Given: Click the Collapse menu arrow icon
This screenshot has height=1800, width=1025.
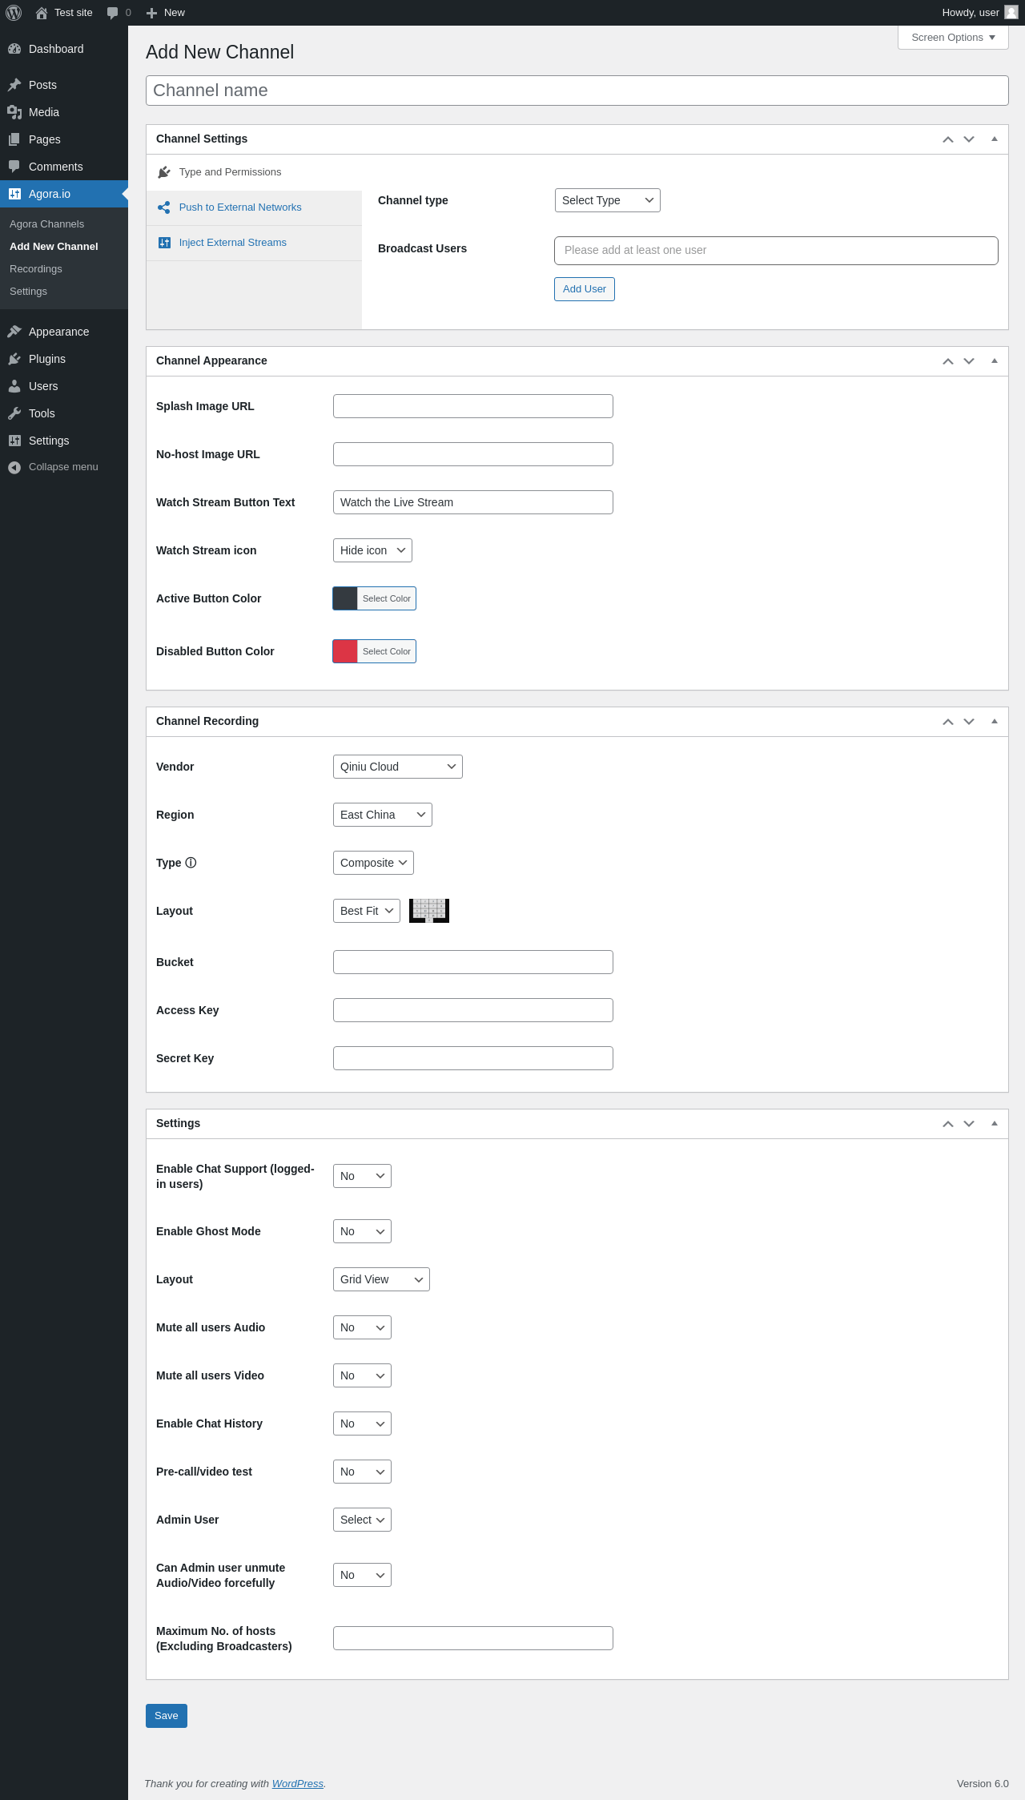Looking at the screenshot, I should click(x=14, y=467).
